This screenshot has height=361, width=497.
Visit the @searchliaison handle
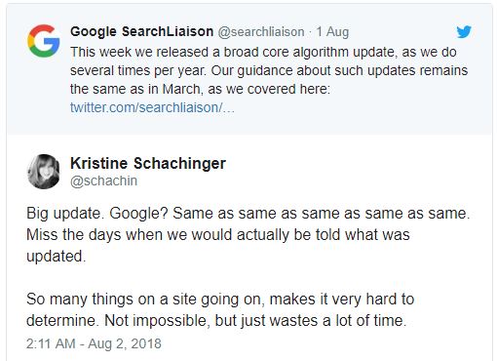(x=261, y=32)
